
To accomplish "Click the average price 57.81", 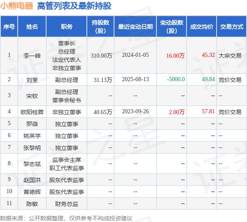I will pyautogui.click(x=208, y=111).
